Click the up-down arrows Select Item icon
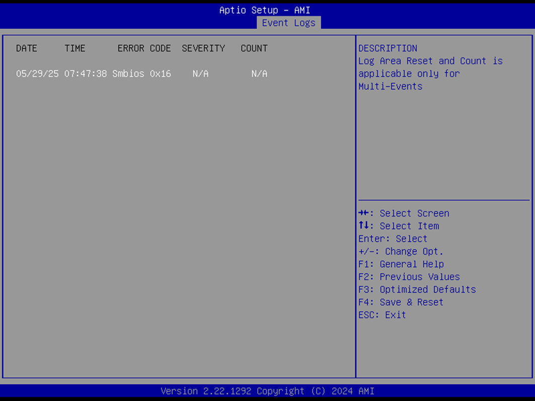Screen dimensions: 535x401 coord(363,226)
